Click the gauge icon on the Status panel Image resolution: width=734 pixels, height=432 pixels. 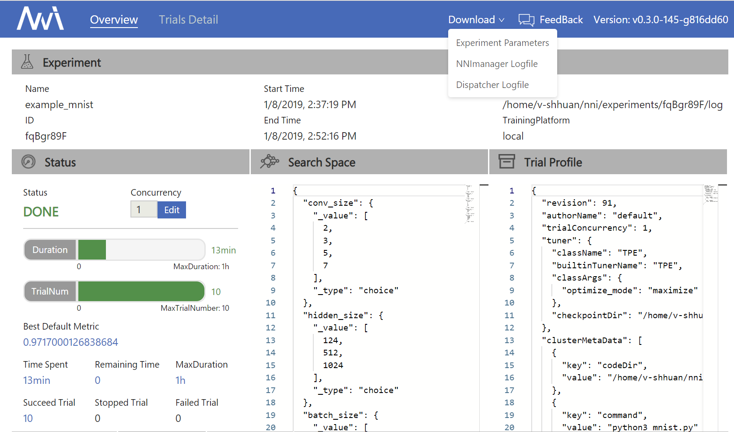(x=28, y=162)
